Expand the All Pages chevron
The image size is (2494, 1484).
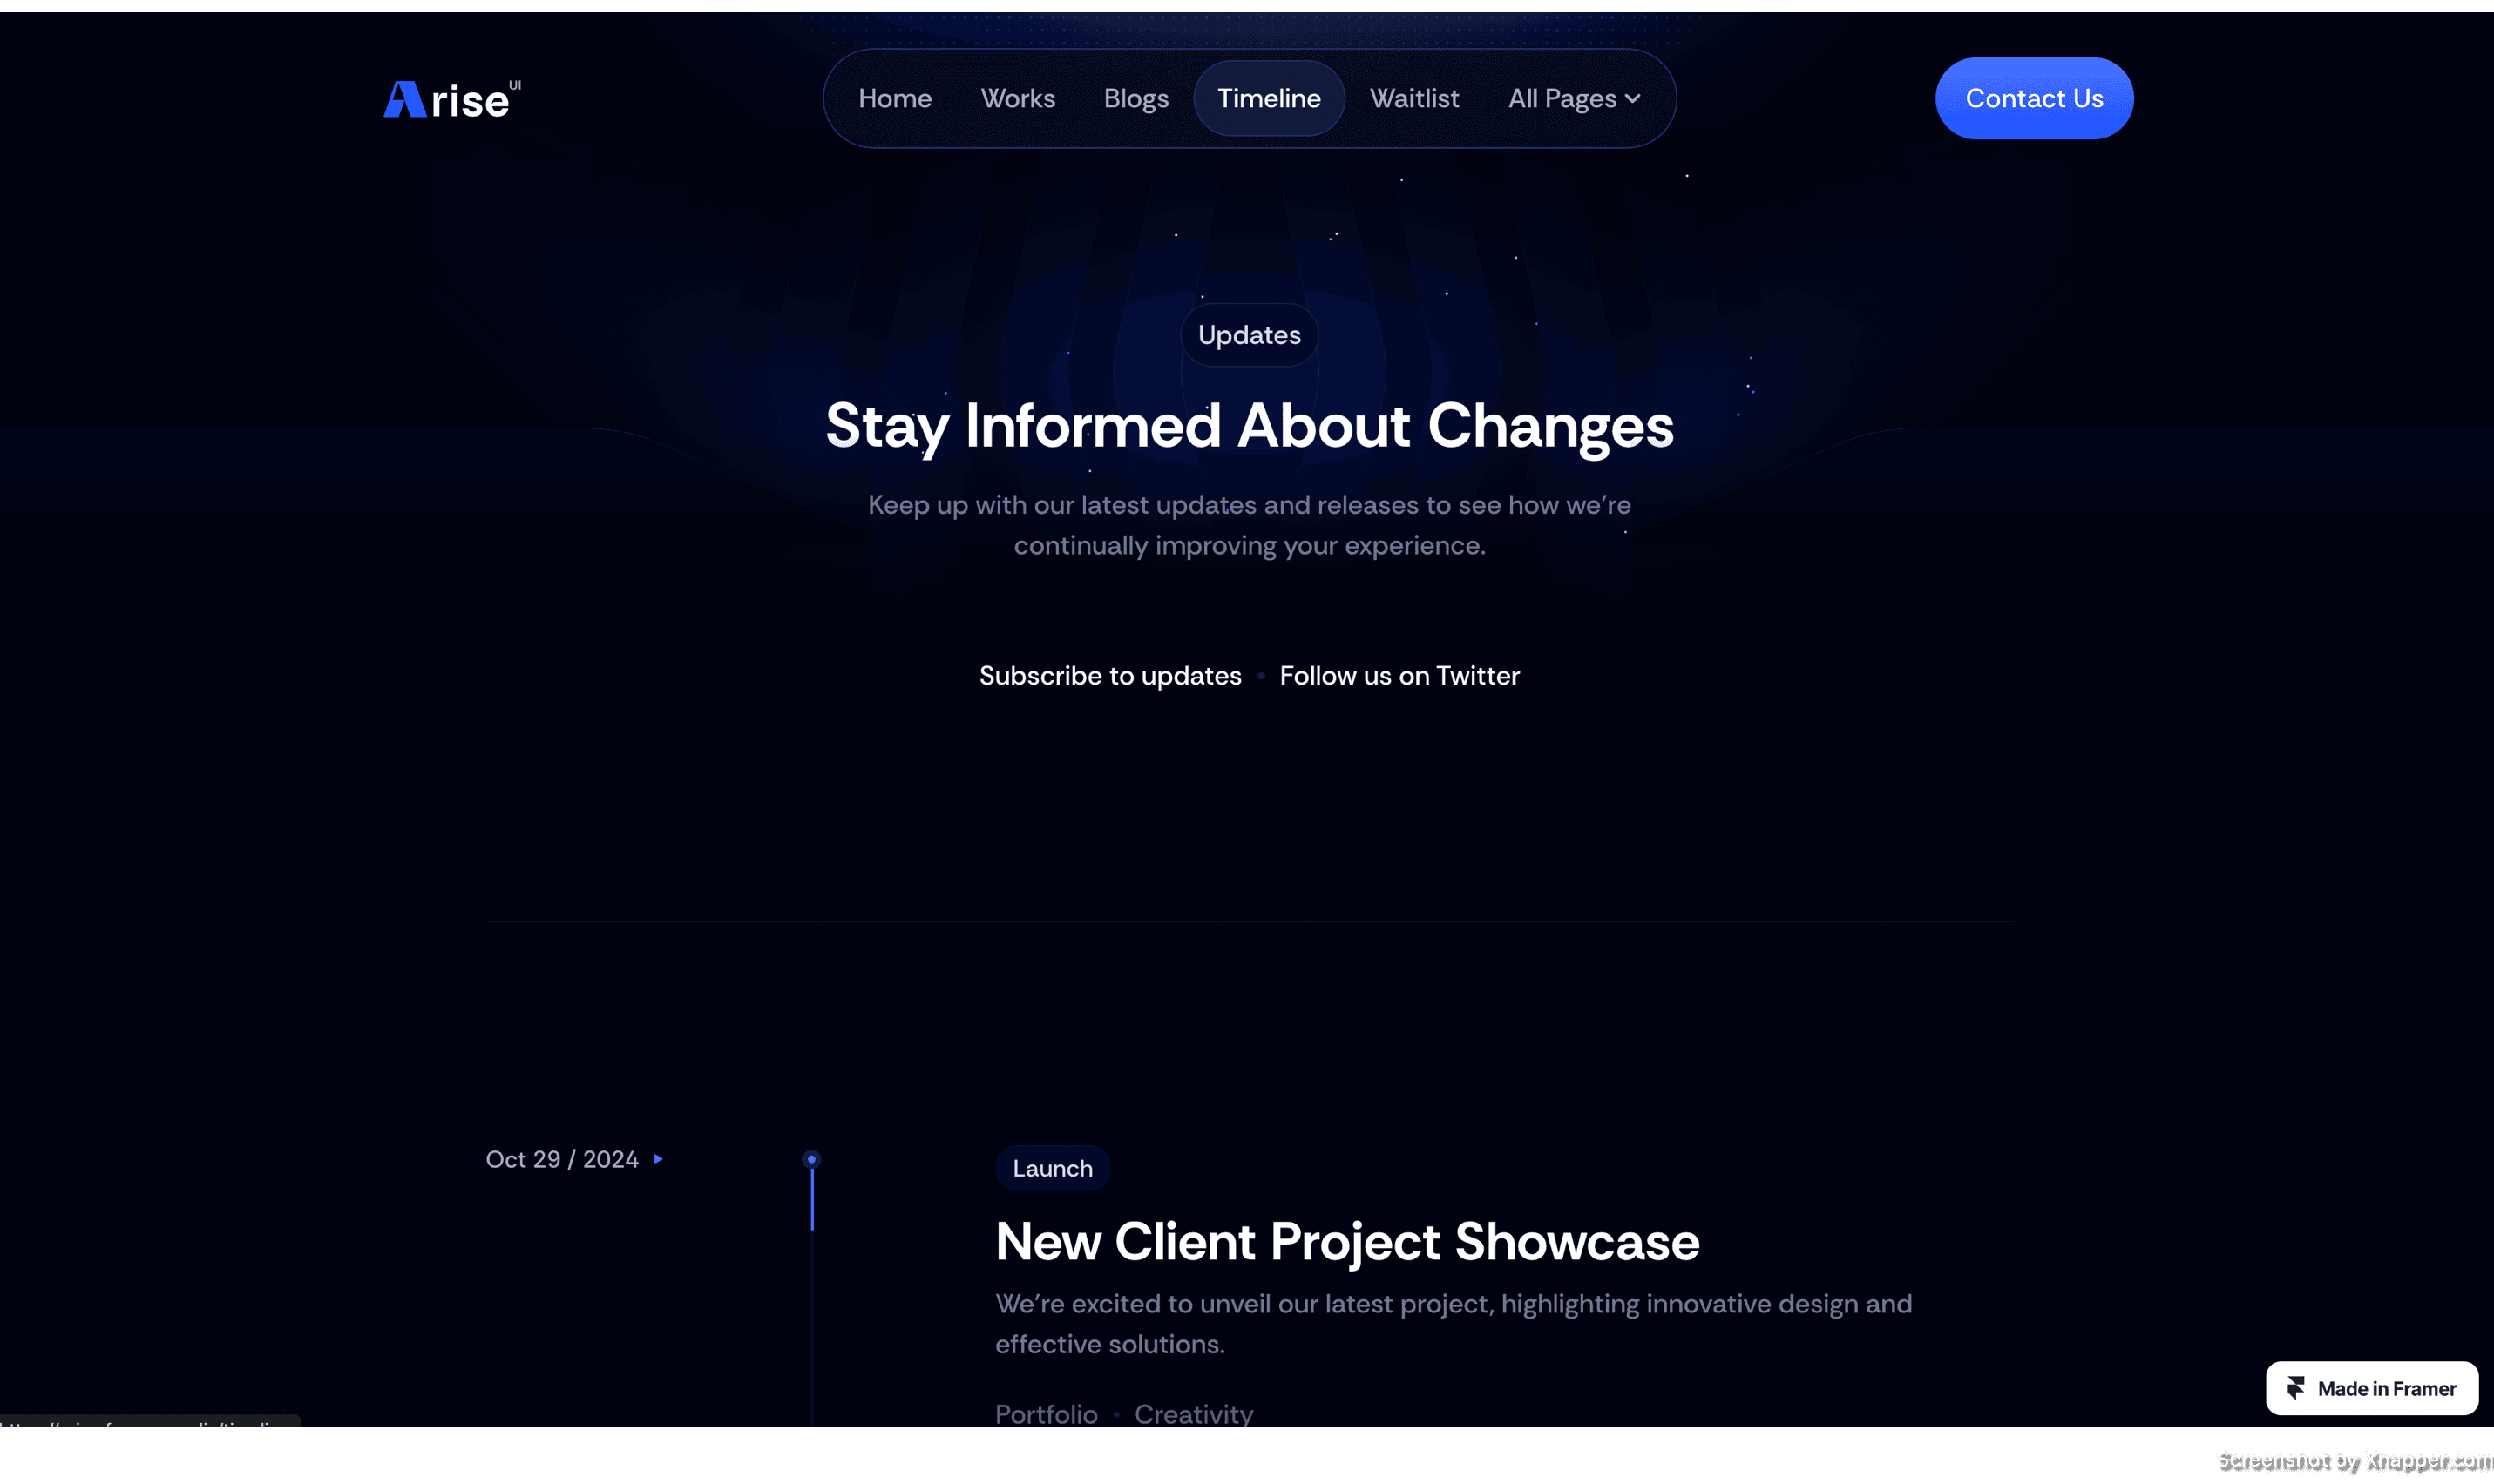[x=1633, y=99]
